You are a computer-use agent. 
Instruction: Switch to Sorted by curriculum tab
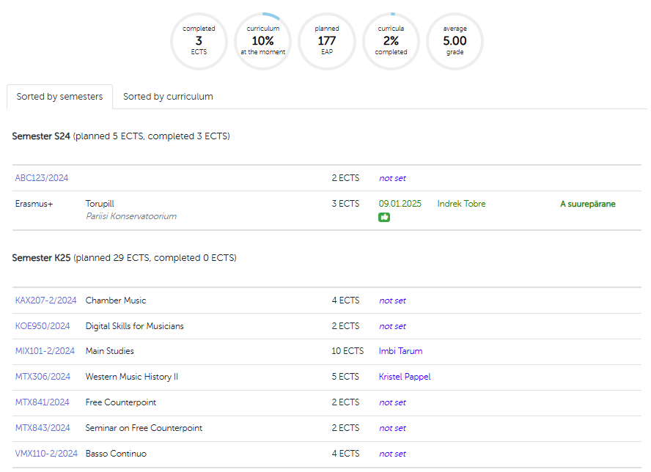click(168, 97)
